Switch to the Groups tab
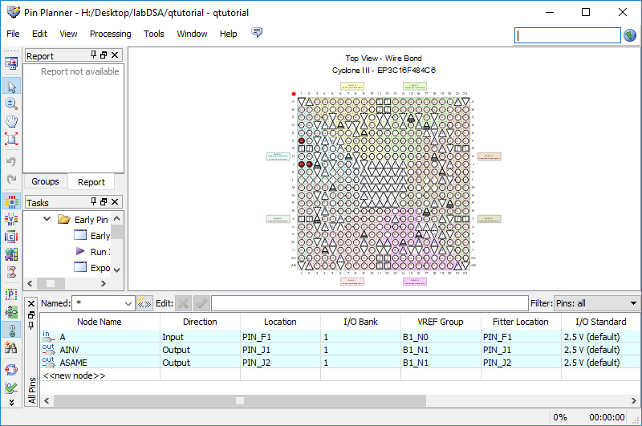Viewport: 642px width, 426px height. pos(46,181)
